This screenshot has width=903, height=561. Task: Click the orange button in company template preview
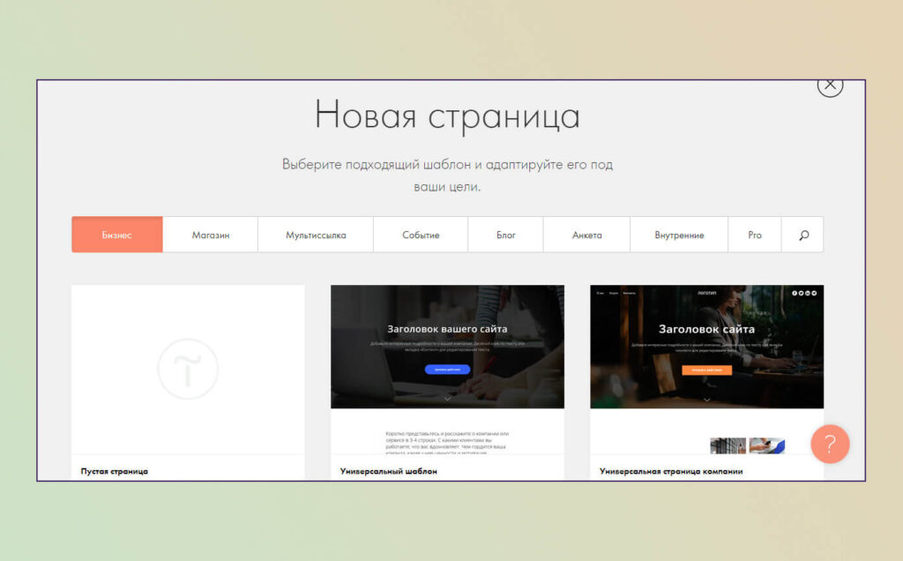[x=706, y=370]
